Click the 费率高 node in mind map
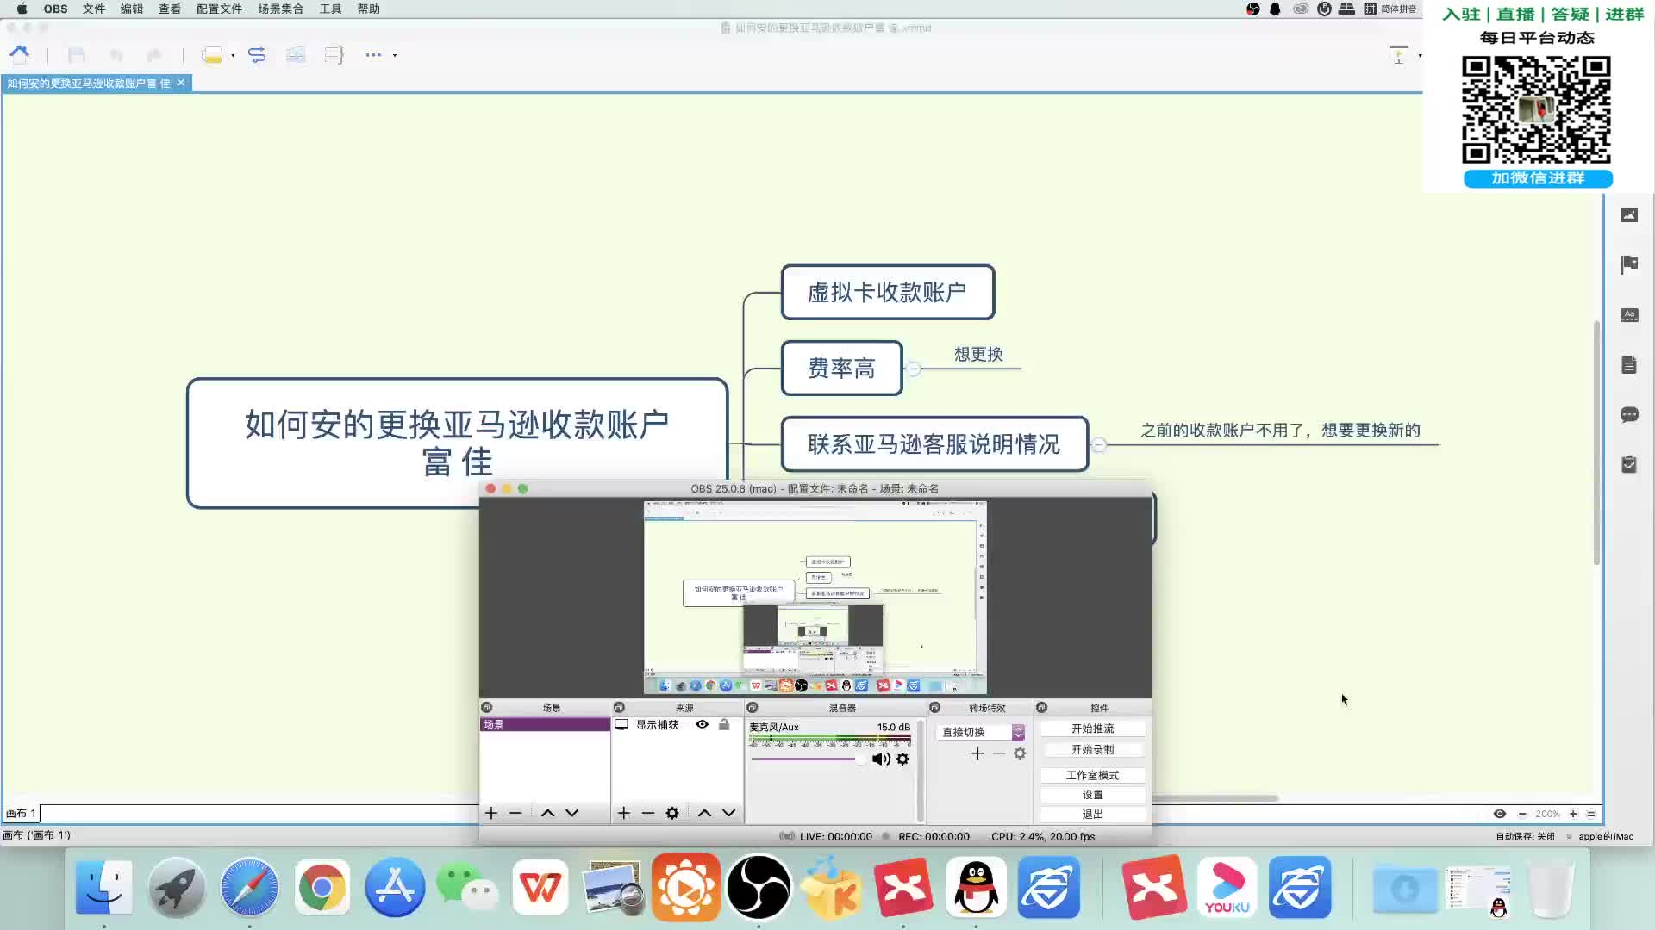Viewport: 1655px width, 930px height. (841, 368)
